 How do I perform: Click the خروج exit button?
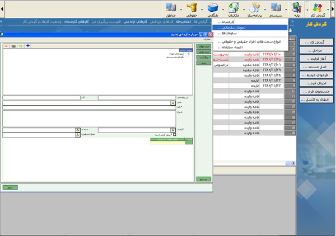[x=10, y=187]
